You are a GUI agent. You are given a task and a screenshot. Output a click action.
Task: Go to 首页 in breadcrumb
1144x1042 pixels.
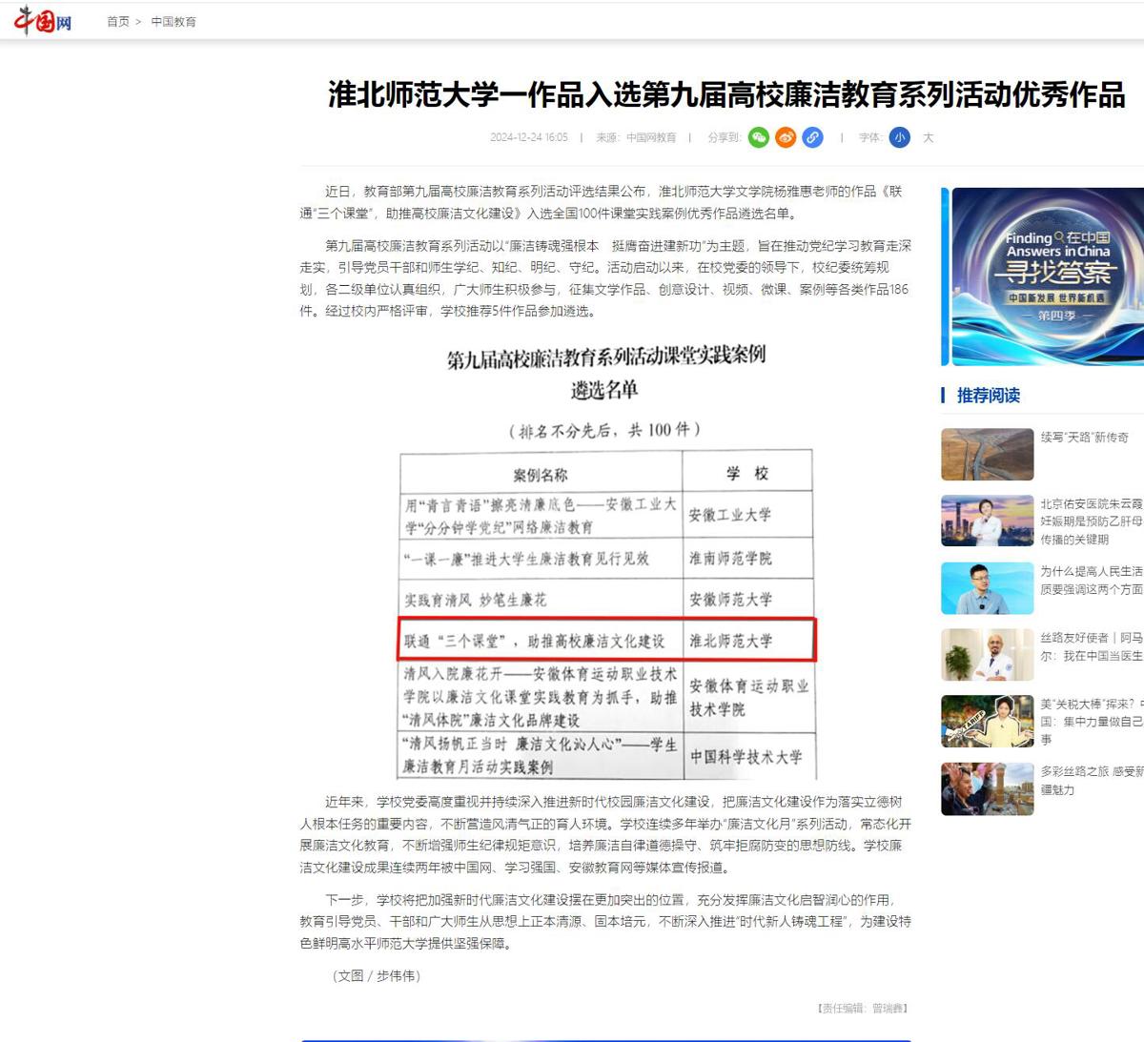(x=118, y=22)
